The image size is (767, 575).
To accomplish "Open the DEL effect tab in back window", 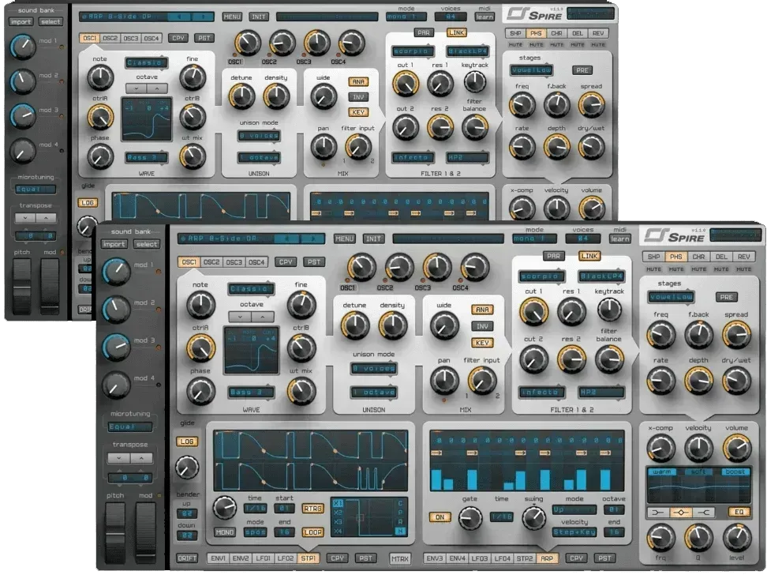I will pos(577,33).
